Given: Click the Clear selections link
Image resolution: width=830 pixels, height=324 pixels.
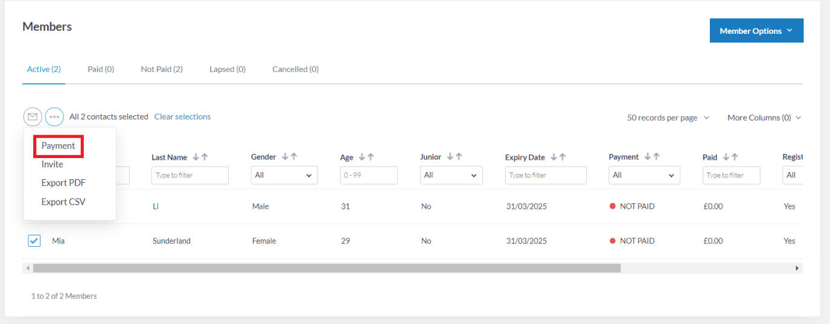Looking at the screenshot, I should pos(182,117).
